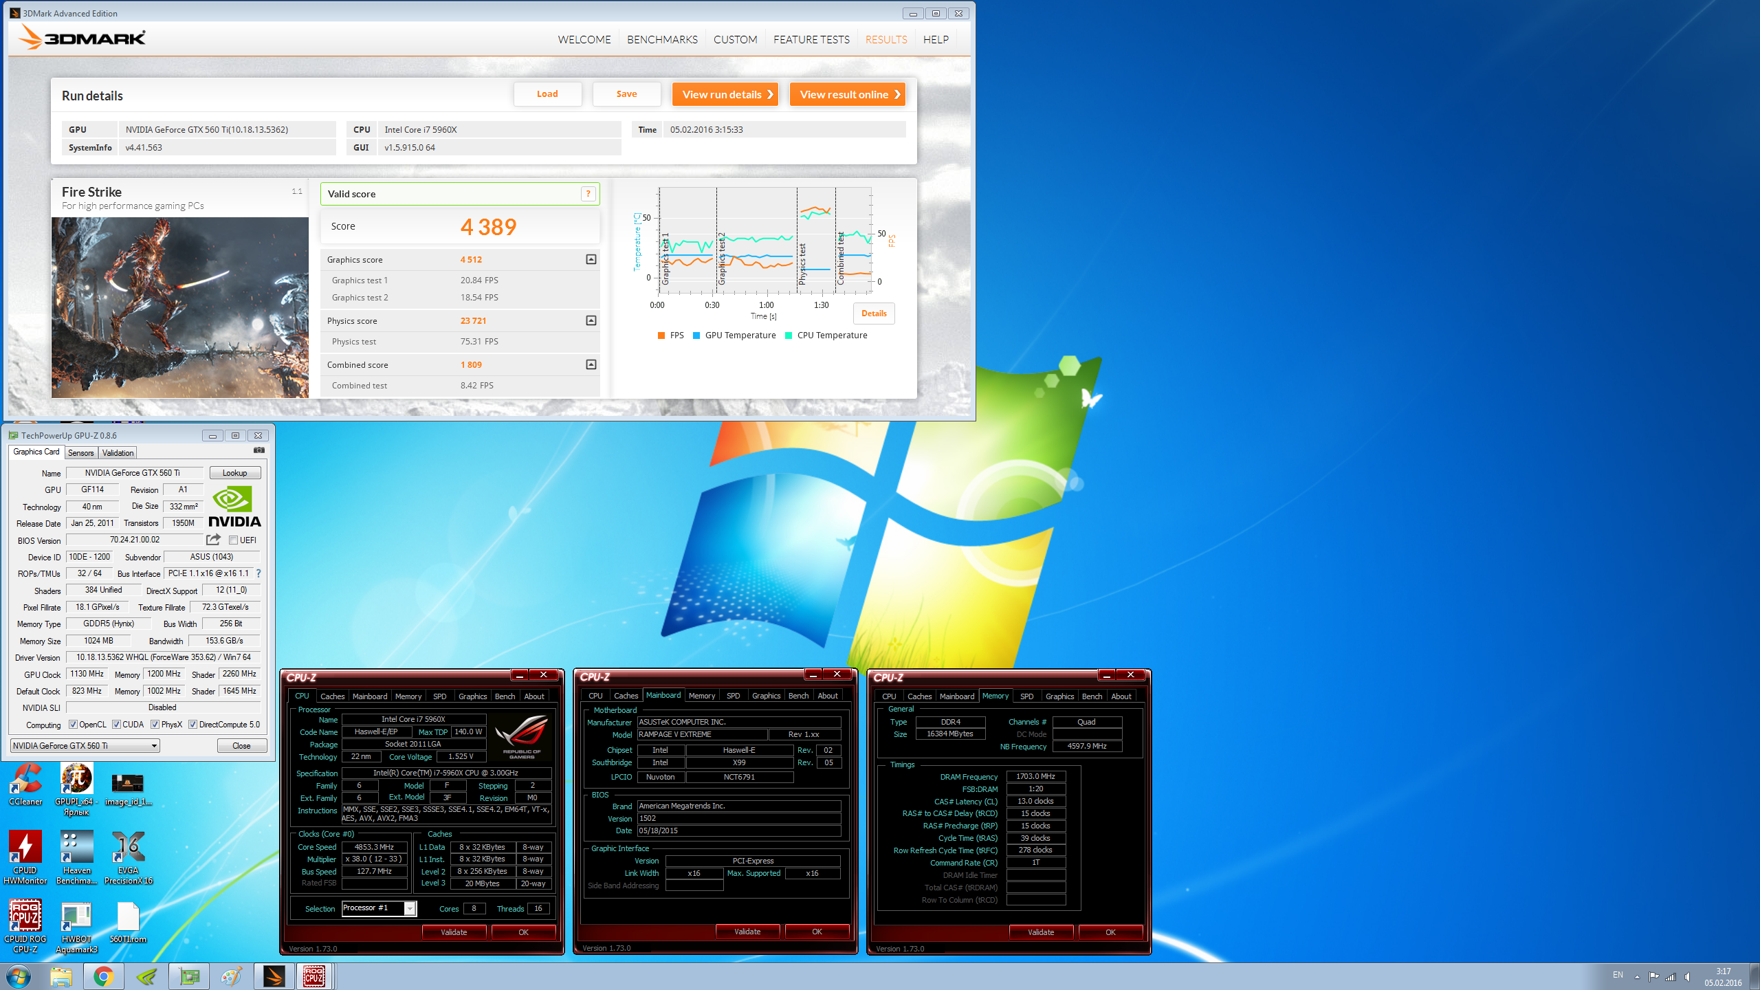Open EVGA PrecisionX 16 desktop shortcut
The height and width of the screenshot is (990, 1760).
128,857
